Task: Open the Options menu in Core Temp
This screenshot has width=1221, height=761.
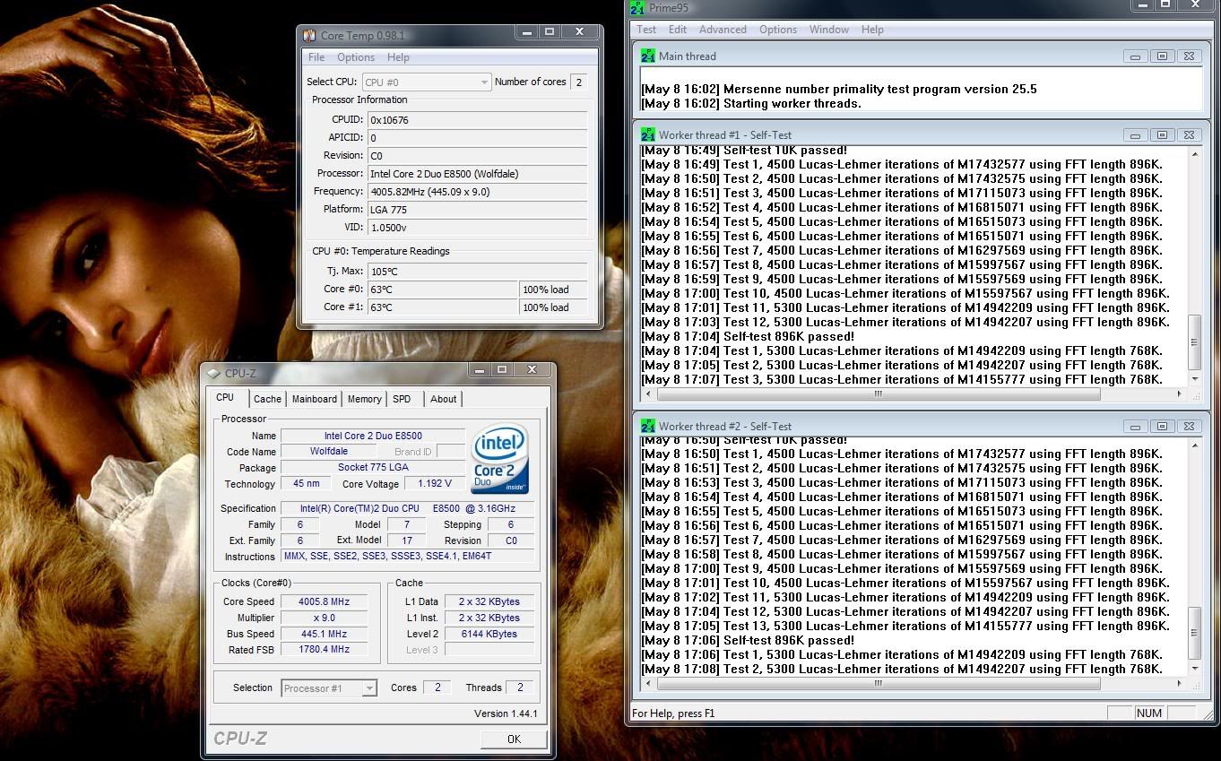Action: pos(356,57)
